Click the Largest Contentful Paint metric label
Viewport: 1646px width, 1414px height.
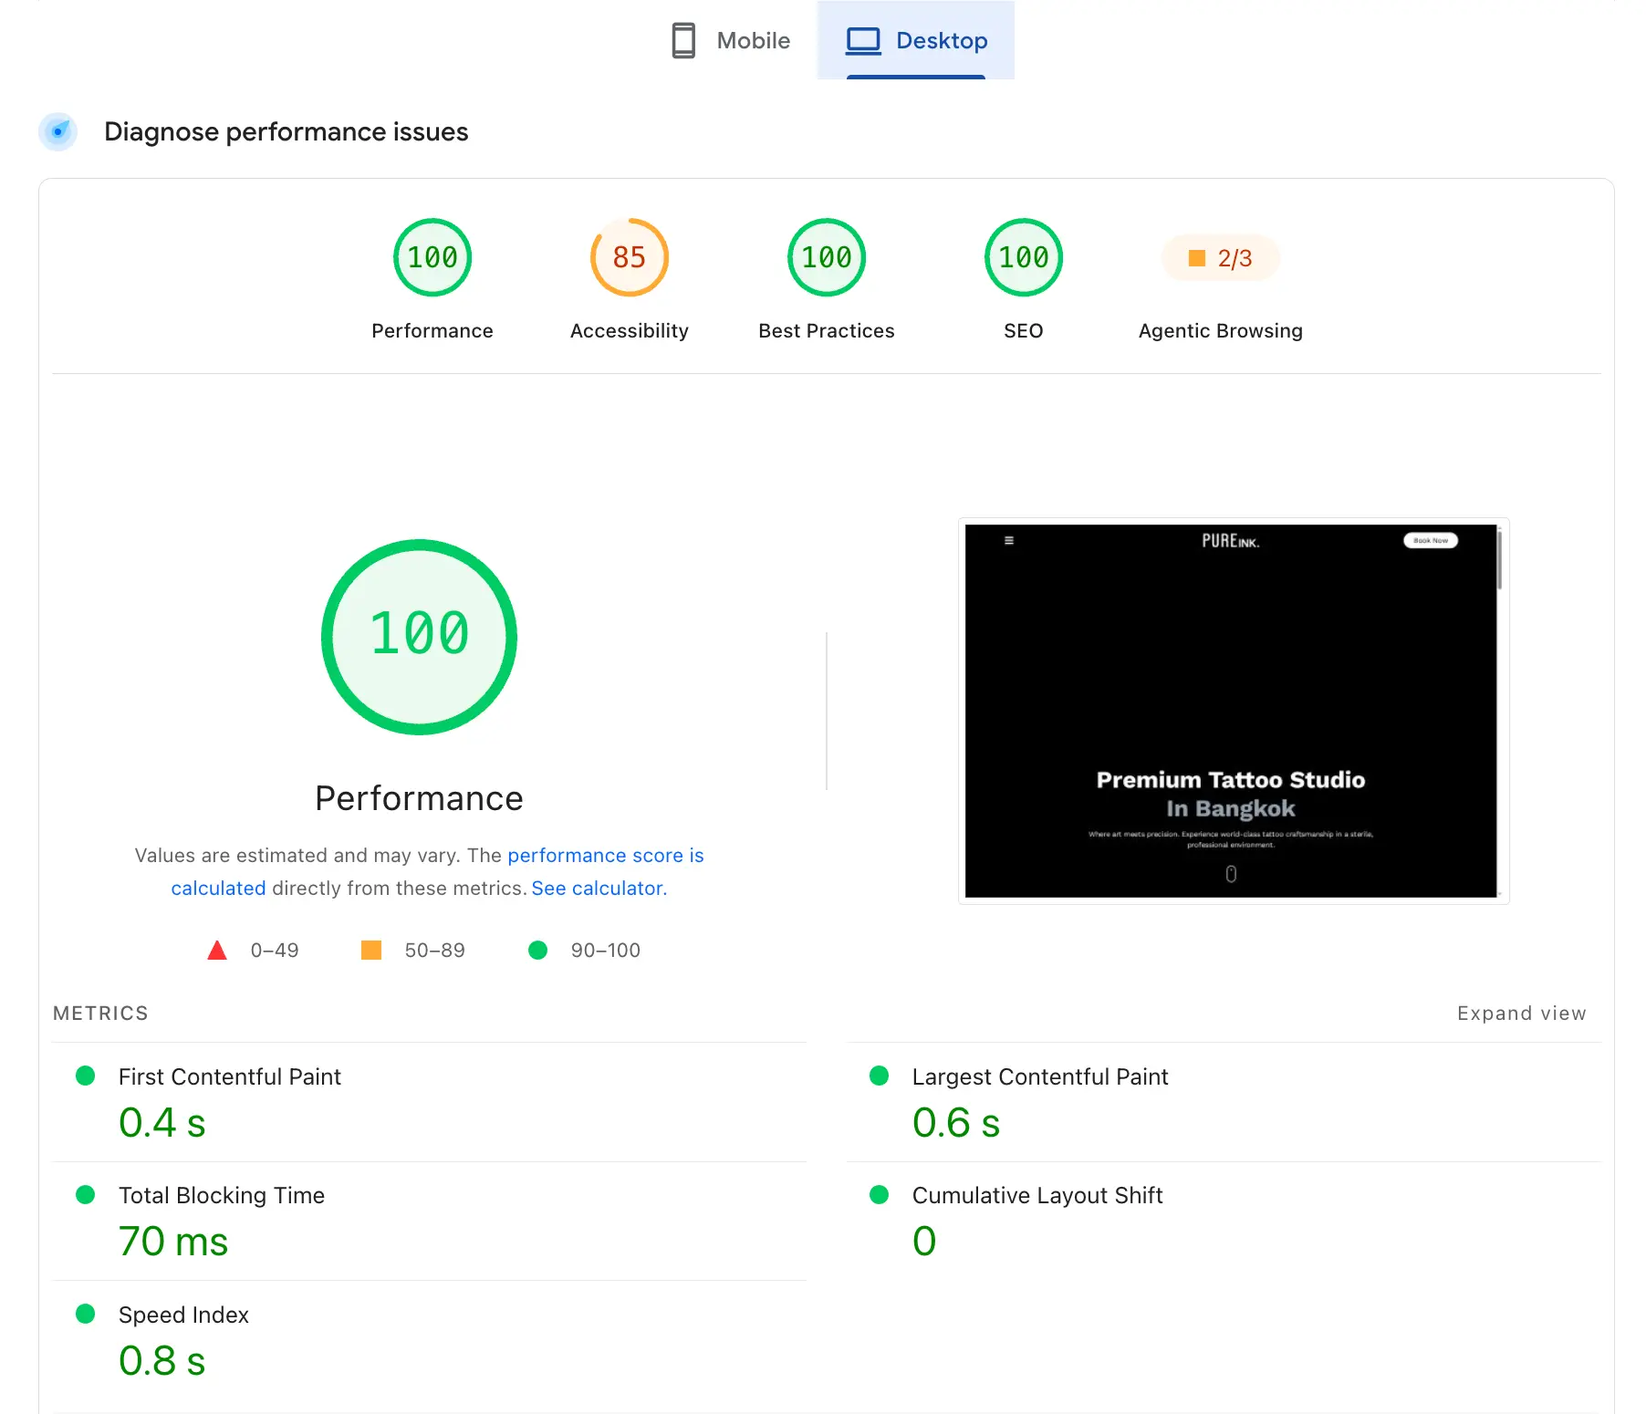pyautogui.click(x=1040, y=1076)
